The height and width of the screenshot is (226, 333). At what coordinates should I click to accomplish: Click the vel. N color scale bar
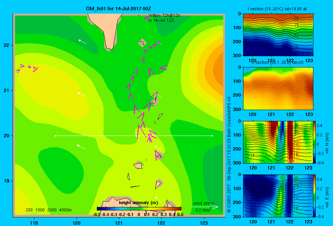[315, 142]
